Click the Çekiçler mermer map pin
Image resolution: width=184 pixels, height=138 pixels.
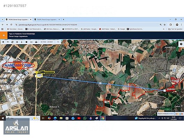174,70
